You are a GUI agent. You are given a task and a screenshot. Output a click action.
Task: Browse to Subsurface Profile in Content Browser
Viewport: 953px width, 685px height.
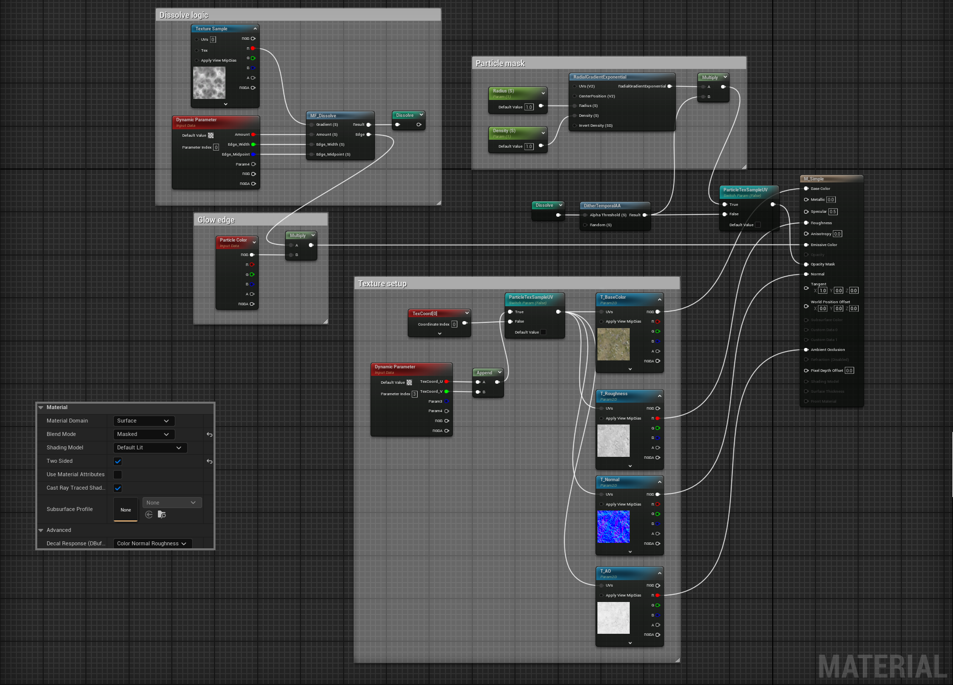(x=162, y=514)
